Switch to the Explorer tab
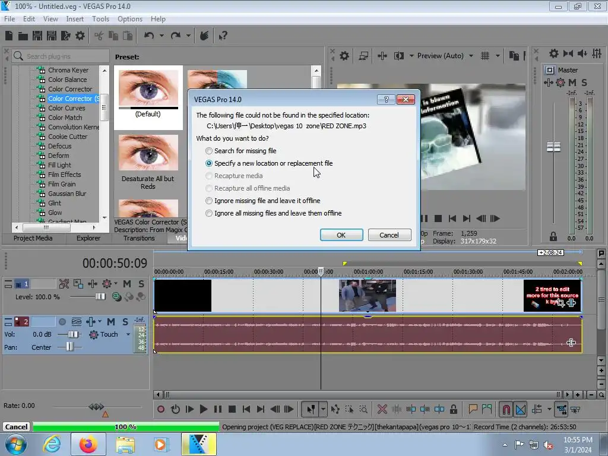 (88, 238)
